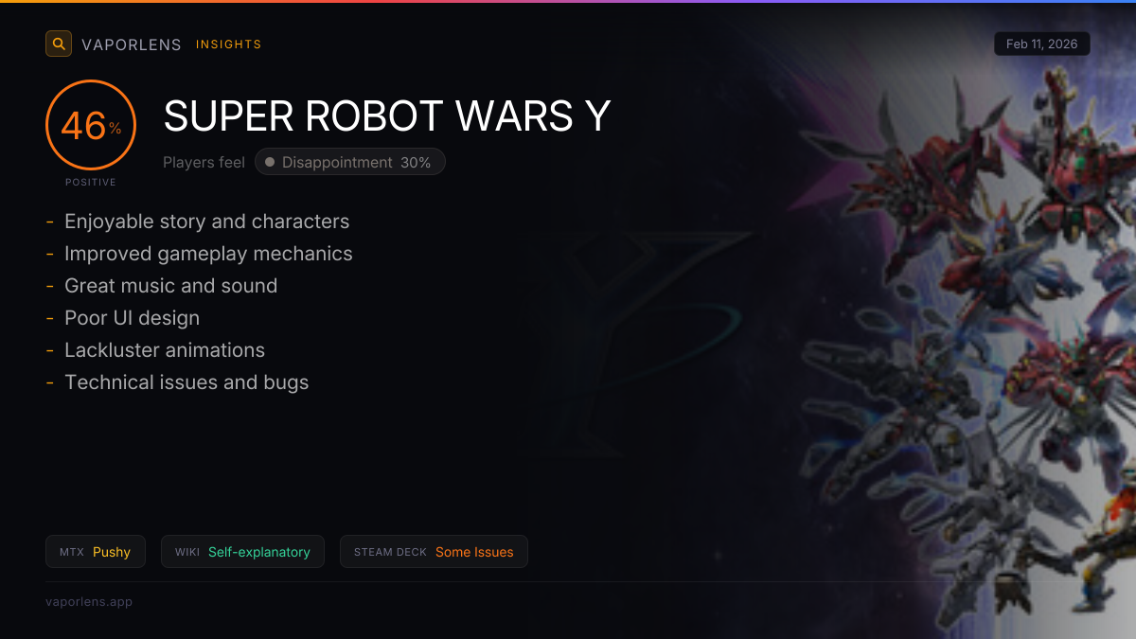
Task: Click the 'Players feel' label
Action: (204, 162)
